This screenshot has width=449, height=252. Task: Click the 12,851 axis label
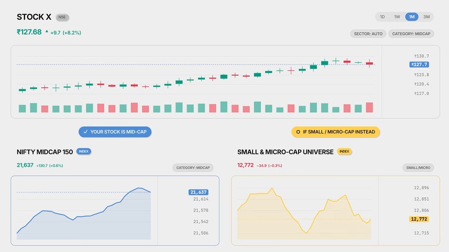[x=421, y=199]
